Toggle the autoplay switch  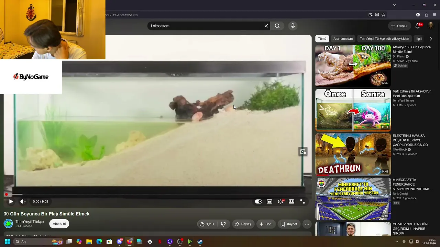click(x=258, y=201)
